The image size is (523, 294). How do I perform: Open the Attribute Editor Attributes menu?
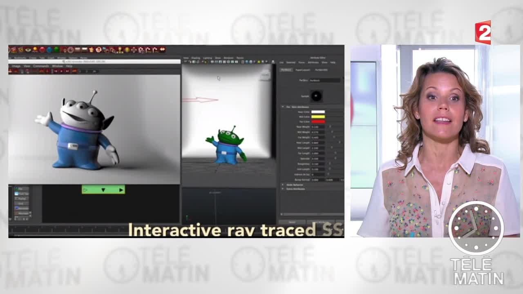[313, 62]
